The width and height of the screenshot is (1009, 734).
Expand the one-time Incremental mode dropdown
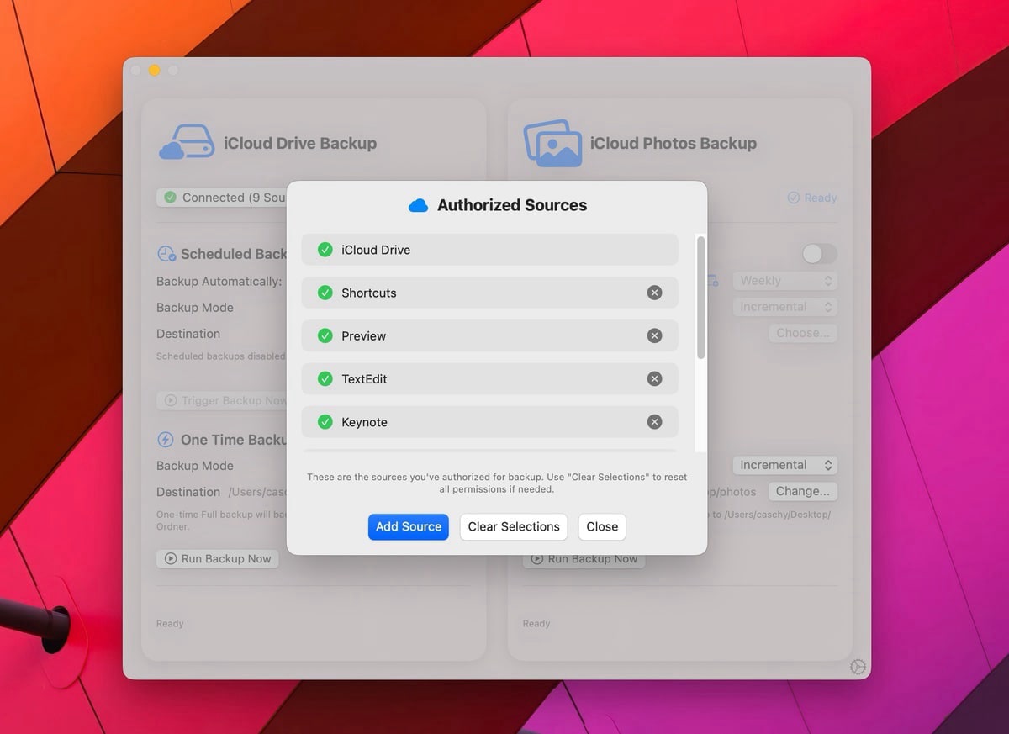coord(785,465)
